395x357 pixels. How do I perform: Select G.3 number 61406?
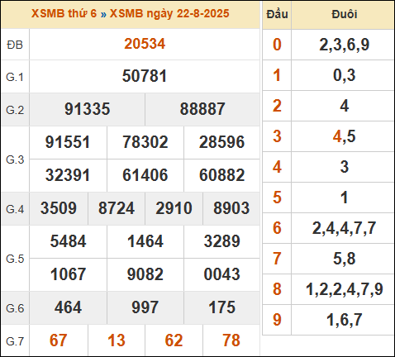pos(145,175)
